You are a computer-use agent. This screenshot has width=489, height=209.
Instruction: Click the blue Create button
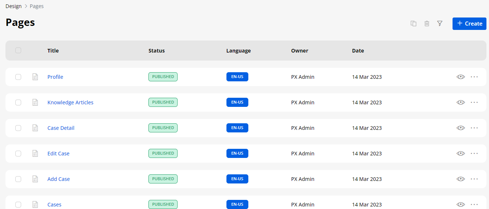click(469, 23)
